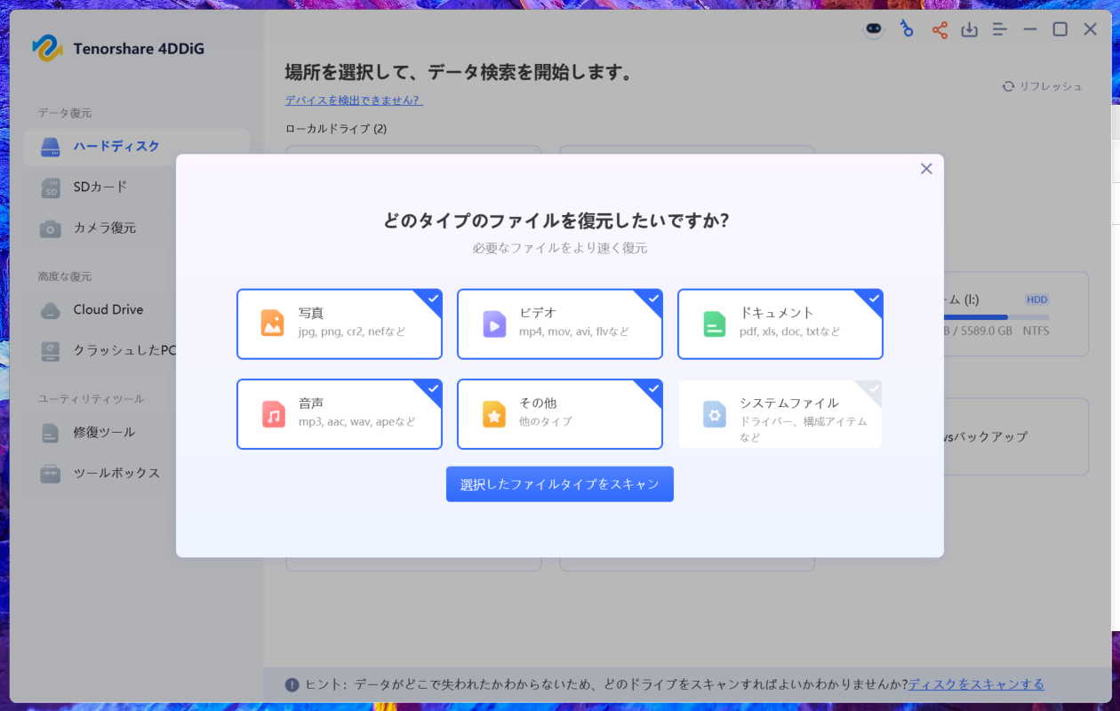Click the share icon in title bar

pyautogui.click(x=940, y=30)
